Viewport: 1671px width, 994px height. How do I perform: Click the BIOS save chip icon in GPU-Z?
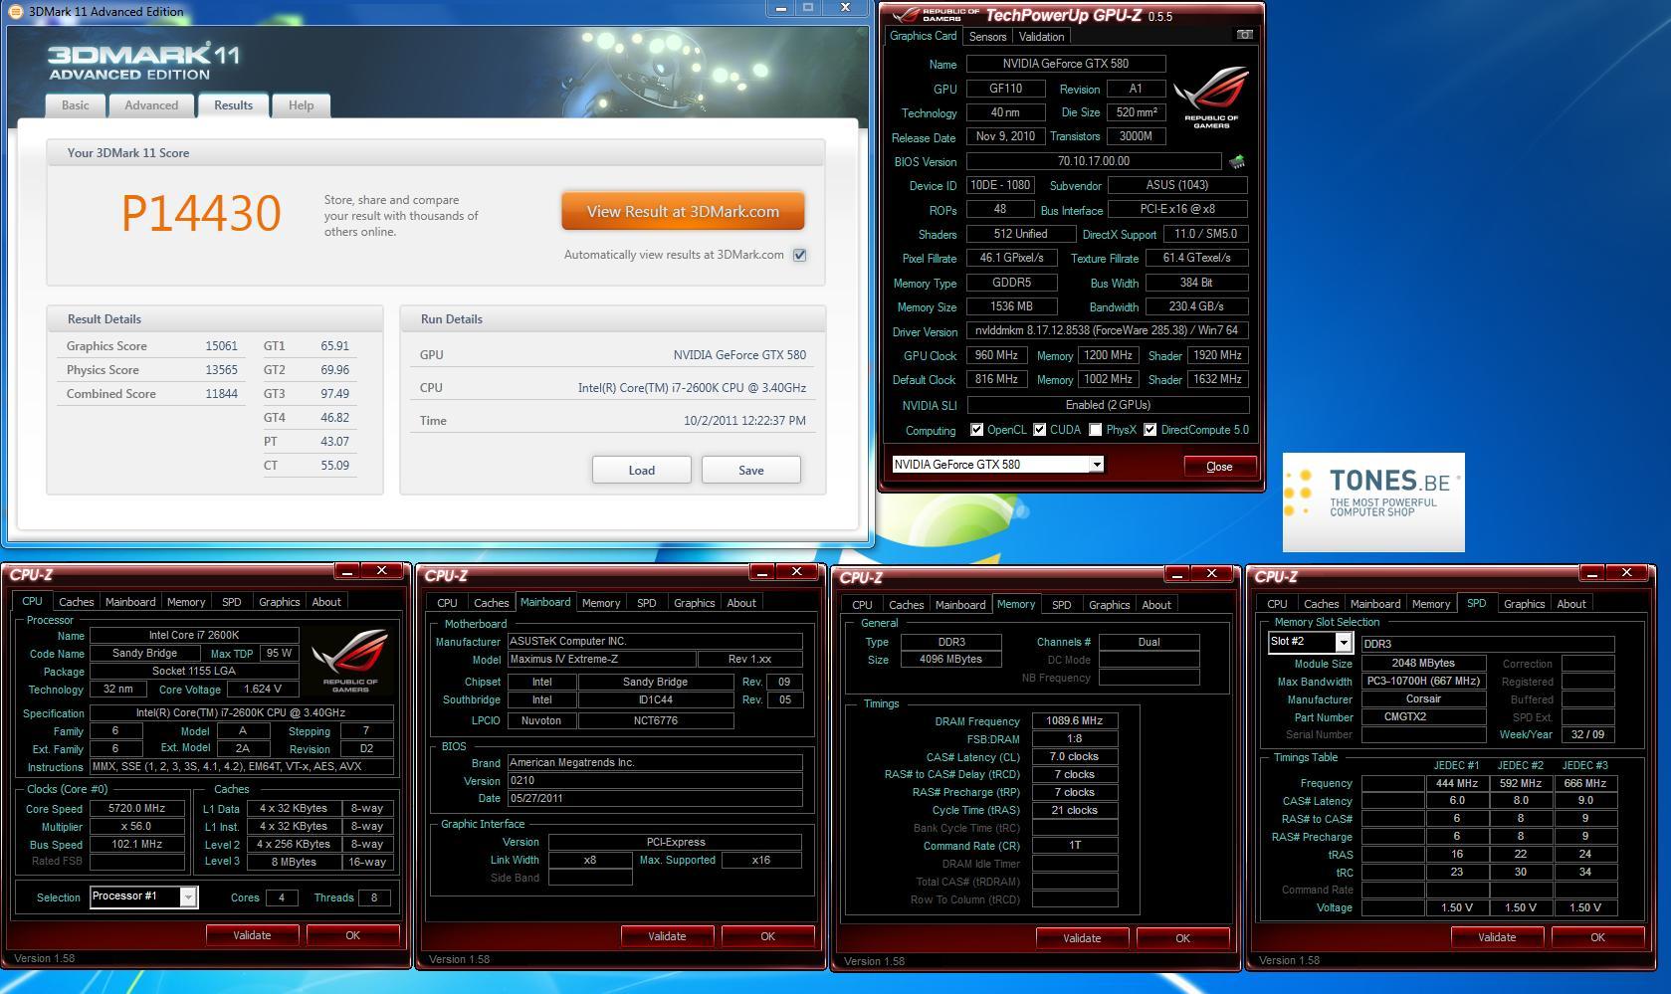click(x=1237, y=161)
